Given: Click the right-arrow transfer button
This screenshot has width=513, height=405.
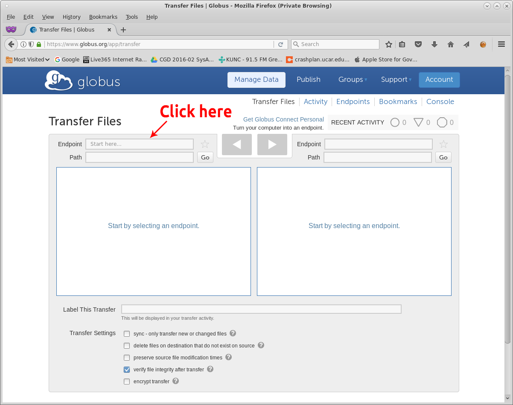Looking at the screenshot, I should click(272, 145).
